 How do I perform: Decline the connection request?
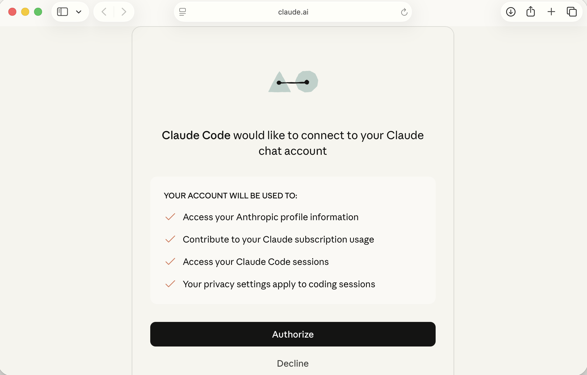[293, 363]
